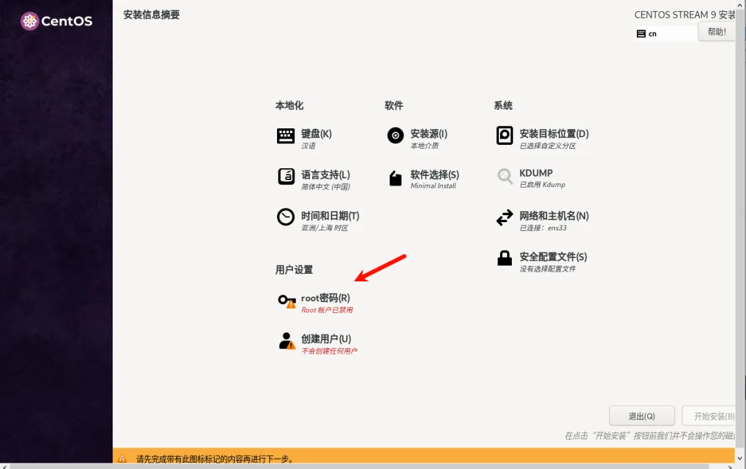Click the 退出(Q) button

point(642,416)
